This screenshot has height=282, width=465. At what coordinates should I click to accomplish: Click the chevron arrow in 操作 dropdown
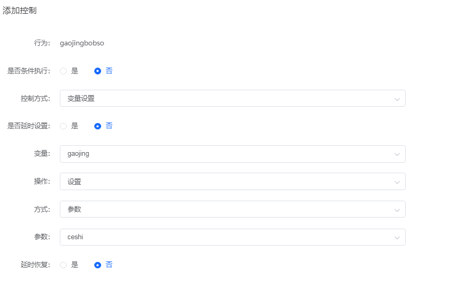tap(397, 182)
